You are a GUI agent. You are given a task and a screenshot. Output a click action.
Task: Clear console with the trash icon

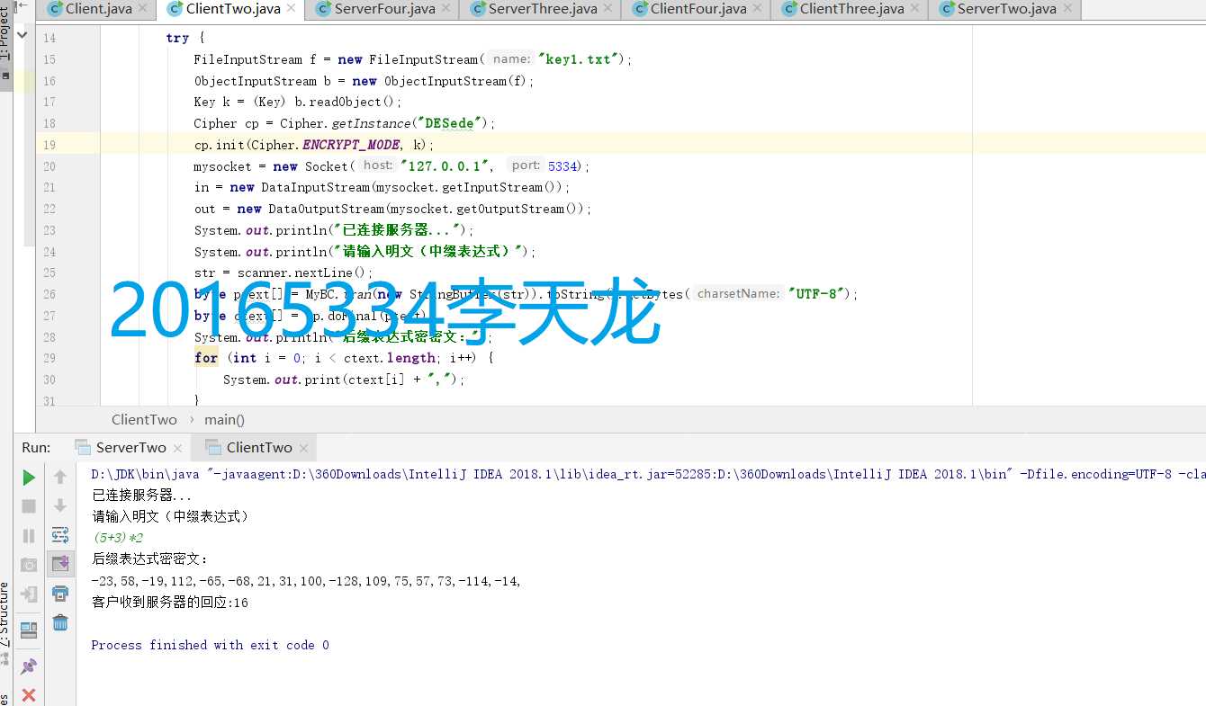pos(60,622)
